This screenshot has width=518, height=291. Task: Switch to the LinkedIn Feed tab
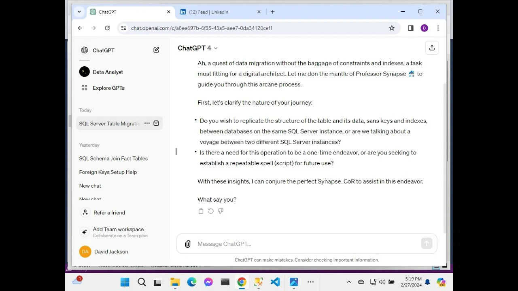[x=220, y=12]
